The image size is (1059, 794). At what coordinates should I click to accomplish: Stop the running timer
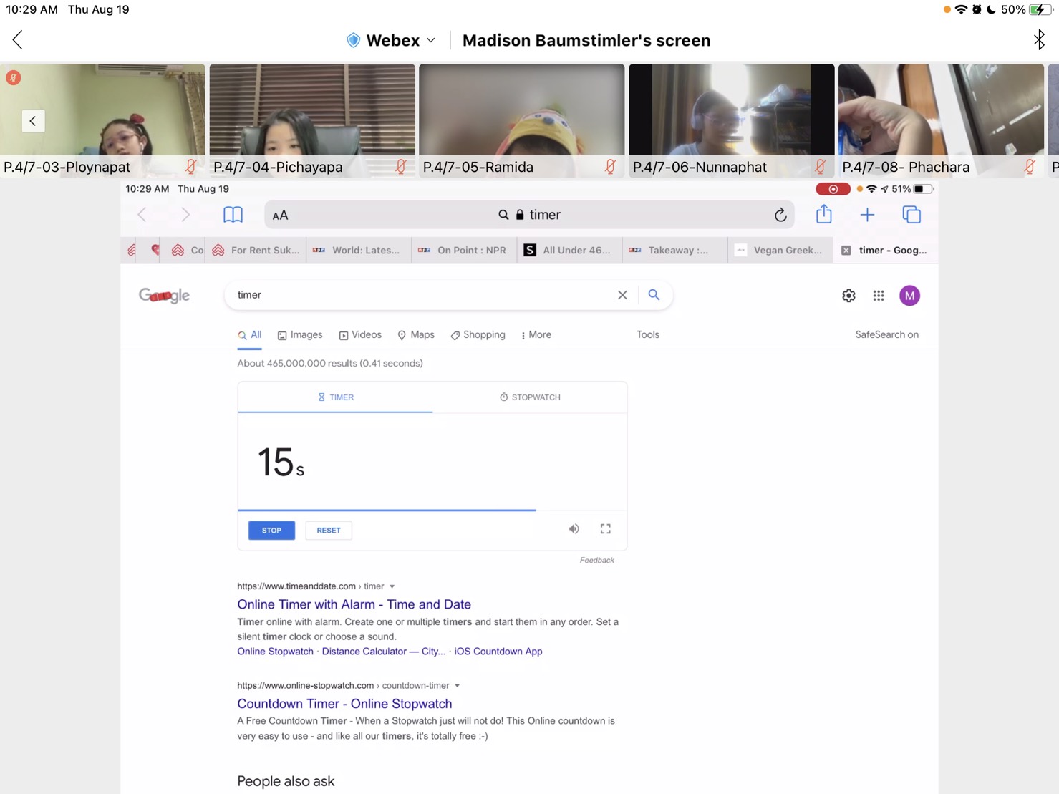271,531
